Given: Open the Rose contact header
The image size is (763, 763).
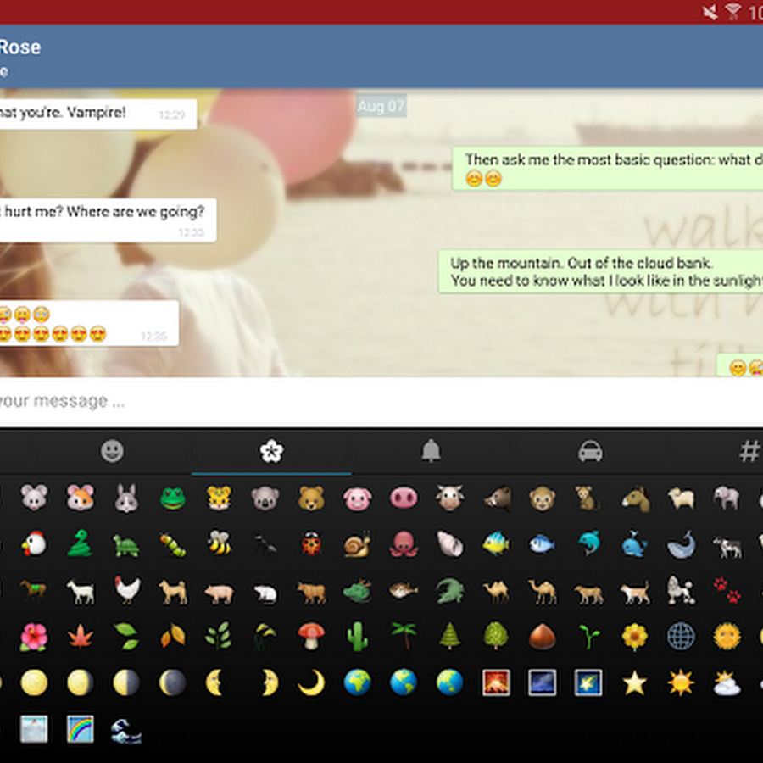Looking at the screenshot, I should click(x=20, y=55).
